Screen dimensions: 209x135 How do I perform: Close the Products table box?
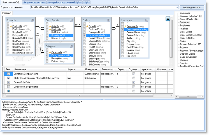click(32, 20)
